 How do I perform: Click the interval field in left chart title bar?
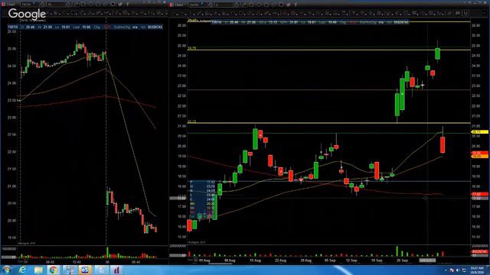click(56, 5)
